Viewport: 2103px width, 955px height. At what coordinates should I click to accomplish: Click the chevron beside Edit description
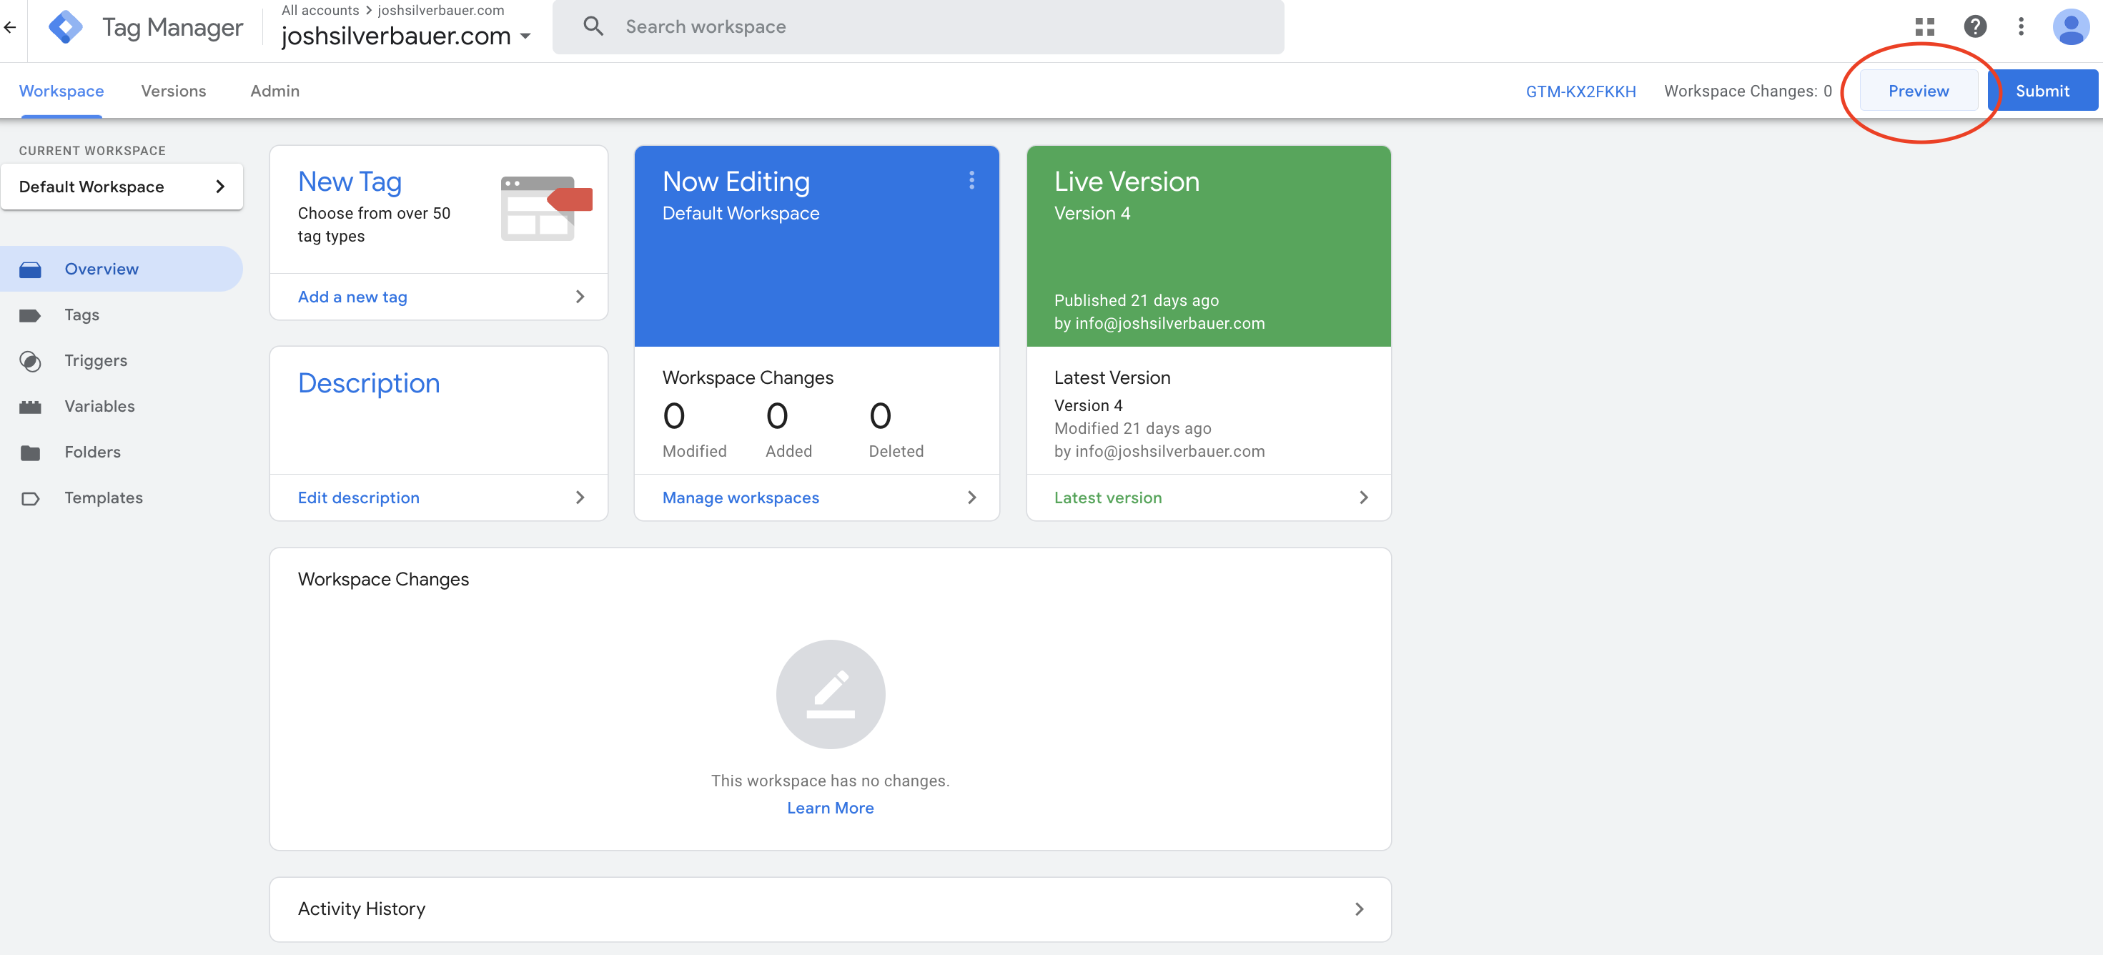(580, 497)
